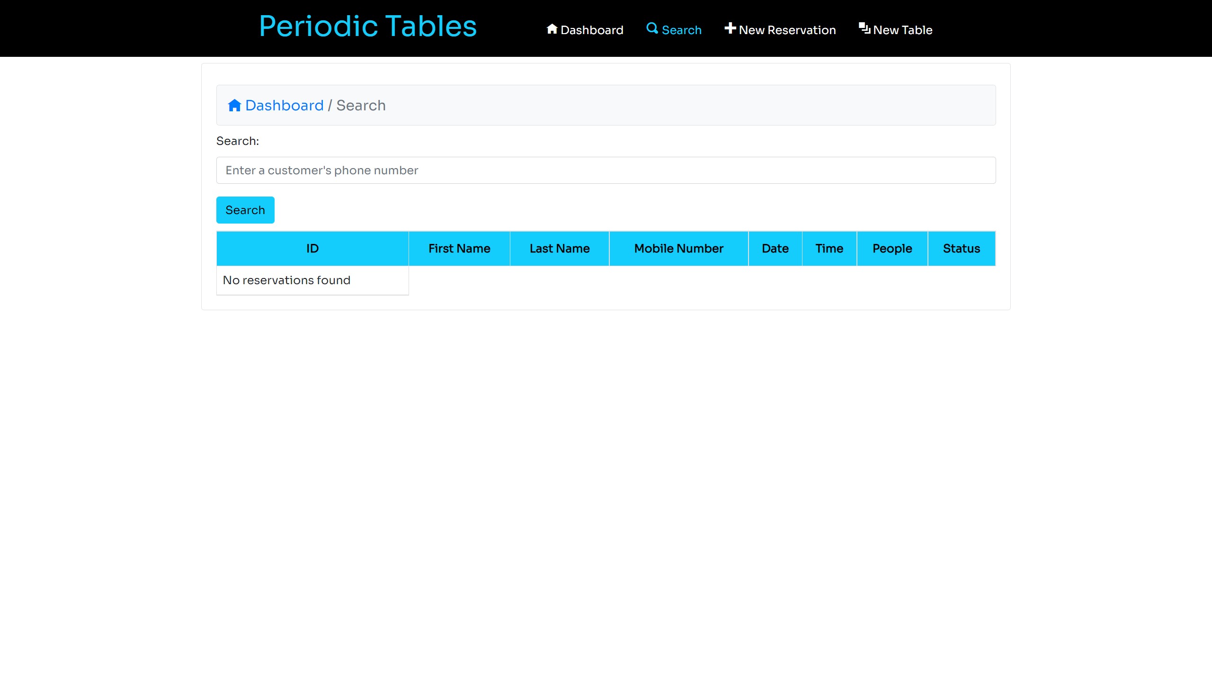Click the Search button
Image resolution: width=1212 pixels, height=682 pixels.
point(245,210)
